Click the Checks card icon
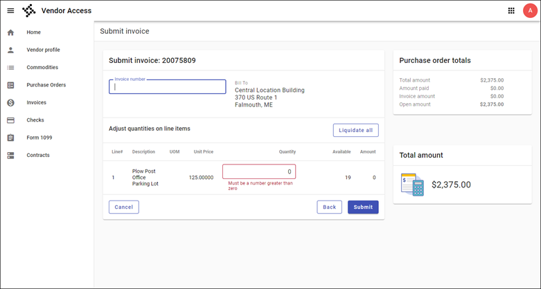The height and width of the screenshot is (289, 541). pos(10,120)
